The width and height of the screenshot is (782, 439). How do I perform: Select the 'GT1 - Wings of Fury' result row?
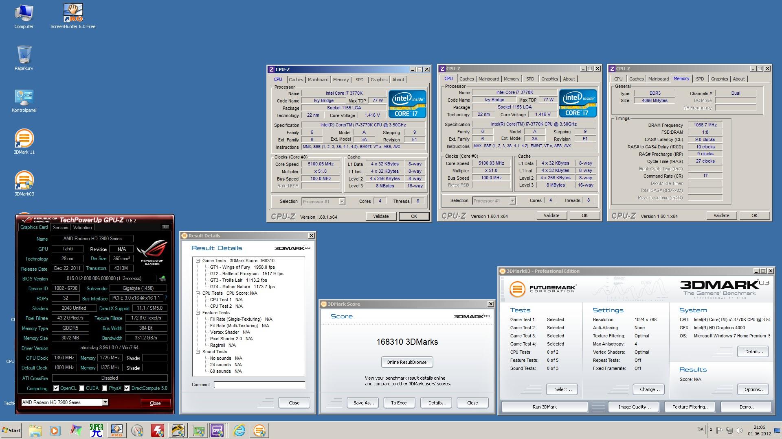click(x=242, y=267)
